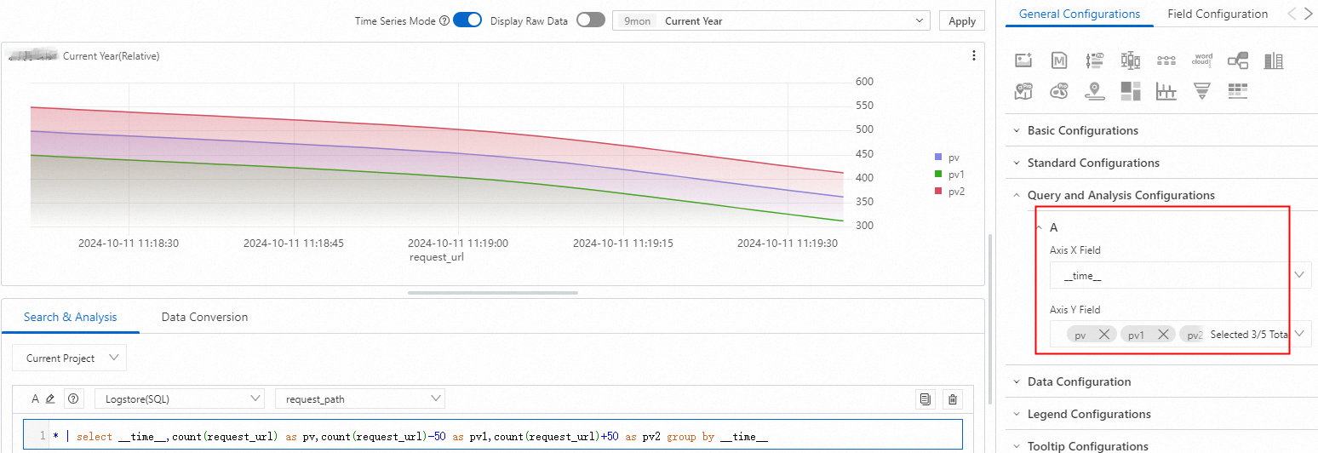The image size is (1318, 453).
Task: Remove pv from Axis Y Field
Action: [x=1103, y=335]
